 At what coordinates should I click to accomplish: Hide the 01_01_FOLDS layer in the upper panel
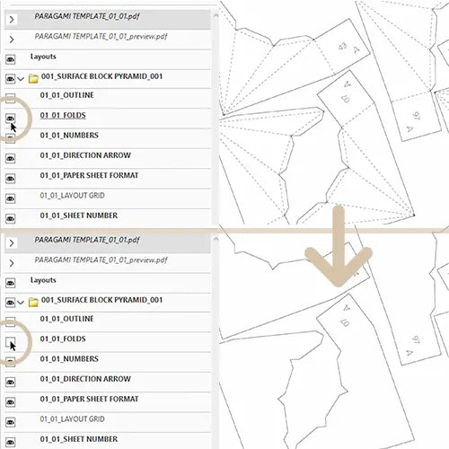pos(10,119)
